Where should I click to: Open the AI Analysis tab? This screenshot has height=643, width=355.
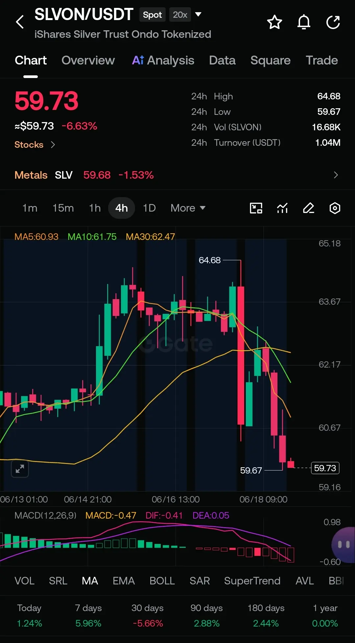[163, 60]
